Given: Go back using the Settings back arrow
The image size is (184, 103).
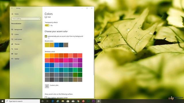Looking at the screenshot, I should (12, 8).
